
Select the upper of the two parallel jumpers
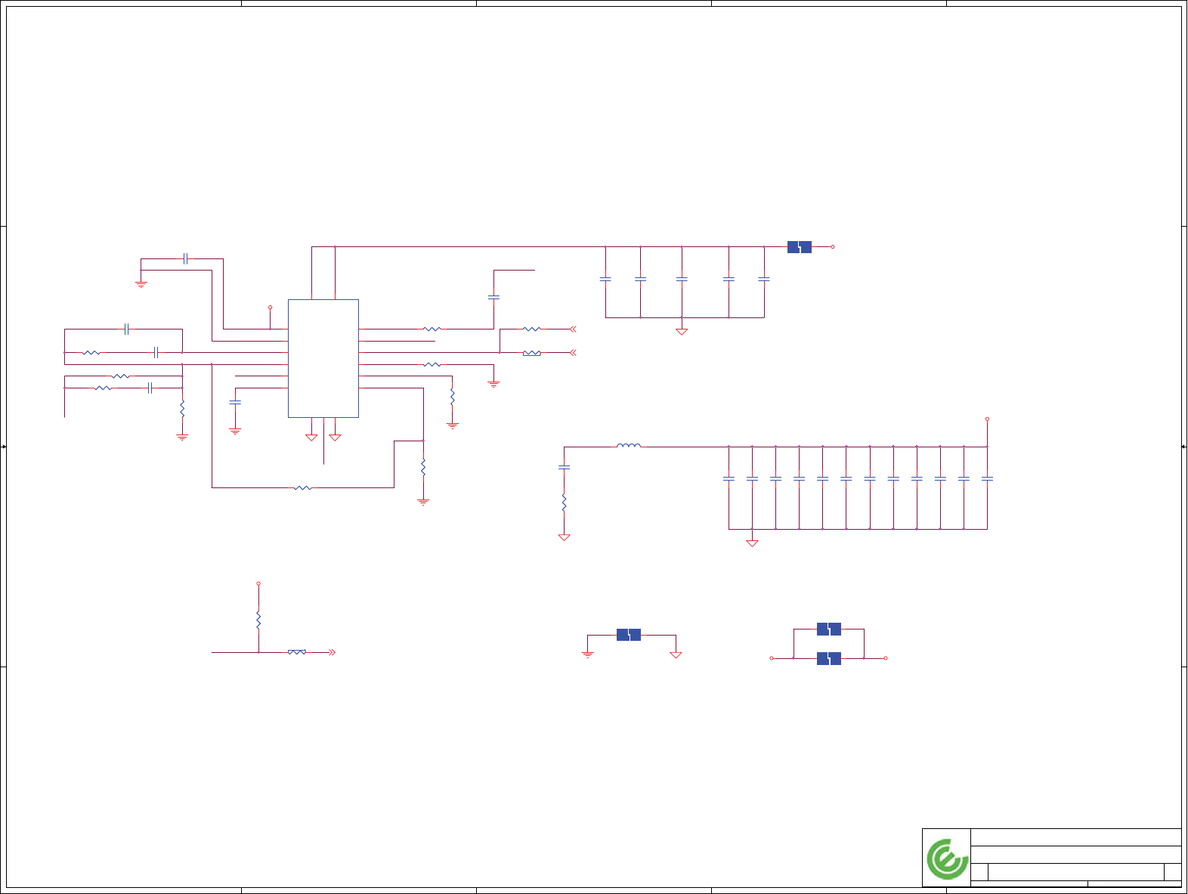pos(829,629)
